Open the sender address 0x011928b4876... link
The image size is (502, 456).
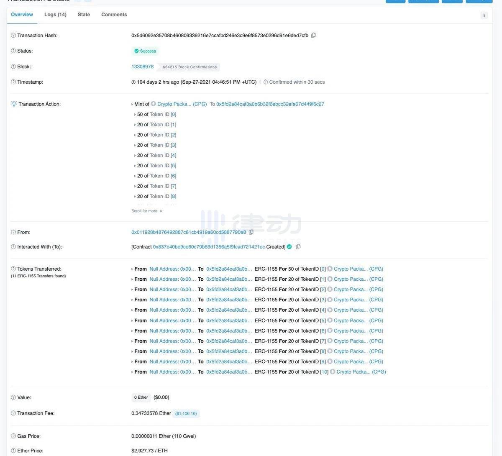[x=189, y=232]
